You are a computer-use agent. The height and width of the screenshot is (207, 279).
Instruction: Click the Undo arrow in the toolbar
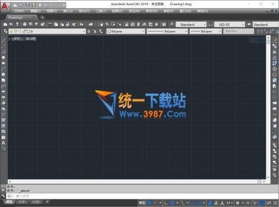pyautogui.click(x=82, y=24)
